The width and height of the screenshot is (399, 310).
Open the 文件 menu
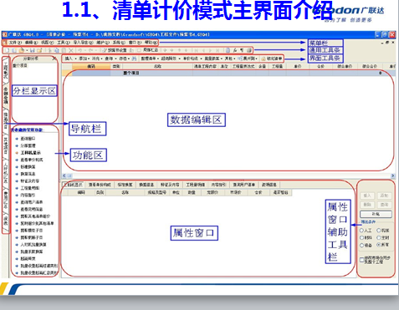click(15, 43)
